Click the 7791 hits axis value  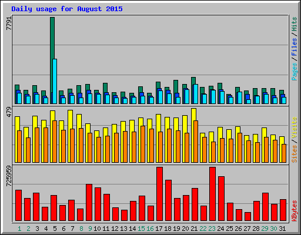pyautogui.click(x=9, y=23)
